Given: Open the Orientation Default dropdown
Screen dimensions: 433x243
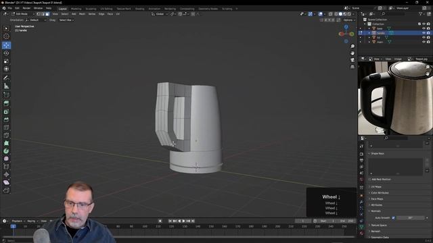Looking at the screenshot, I should (x=36, y=20).
